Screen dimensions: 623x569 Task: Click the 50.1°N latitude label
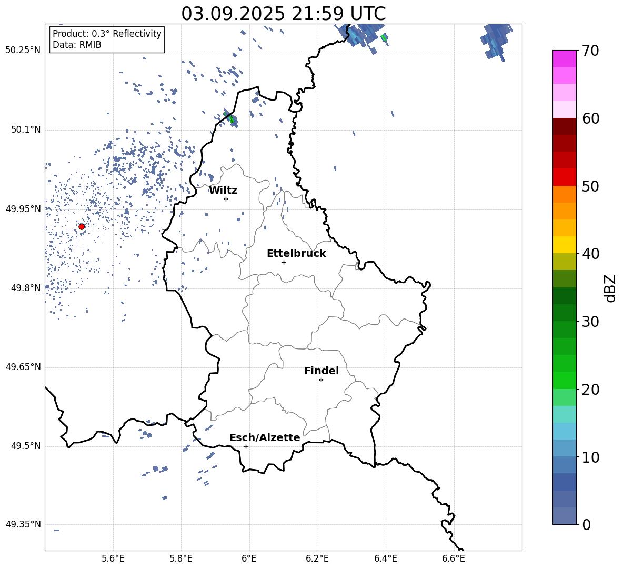[x=26, y=129]
